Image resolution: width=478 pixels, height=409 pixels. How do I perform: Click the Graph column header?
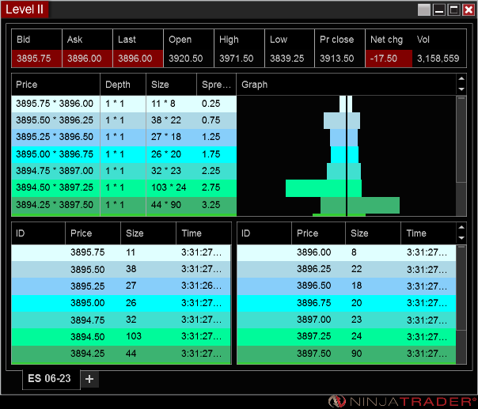[x=347, y=85]
